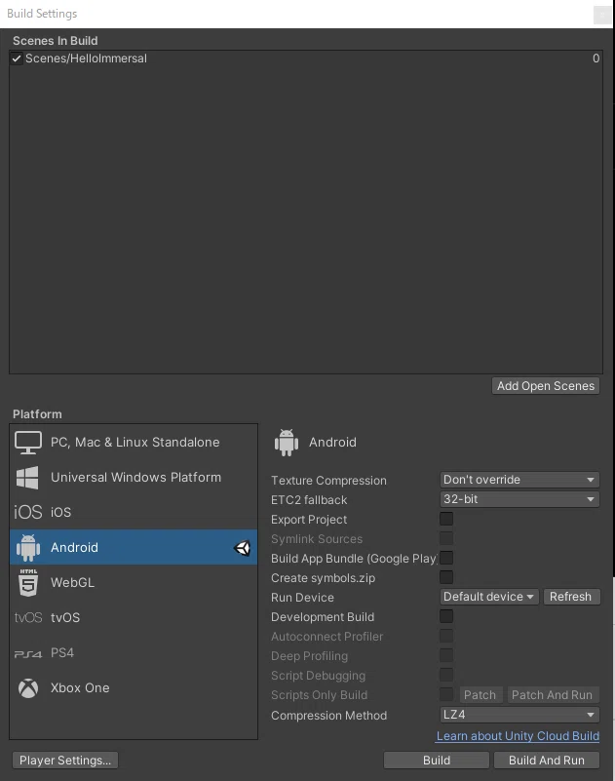Select the Xbox One platform row
Image resolution: width=615 pixels, height=781 pixels.
[134, 687]
